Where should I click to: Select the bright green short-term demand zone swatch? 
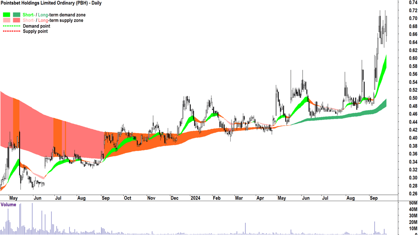pos(7,15)
